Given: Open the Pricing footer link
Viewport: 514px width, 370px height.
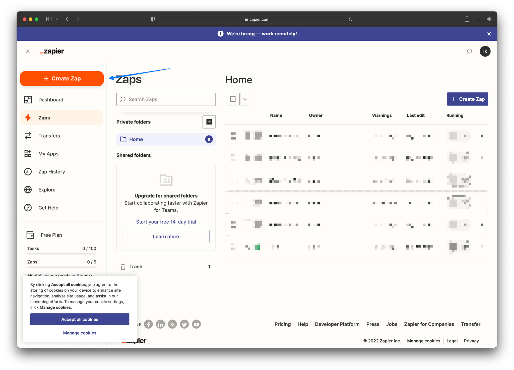Looking at the screenshot, I should pyautogui.click(x=283, y=324).
